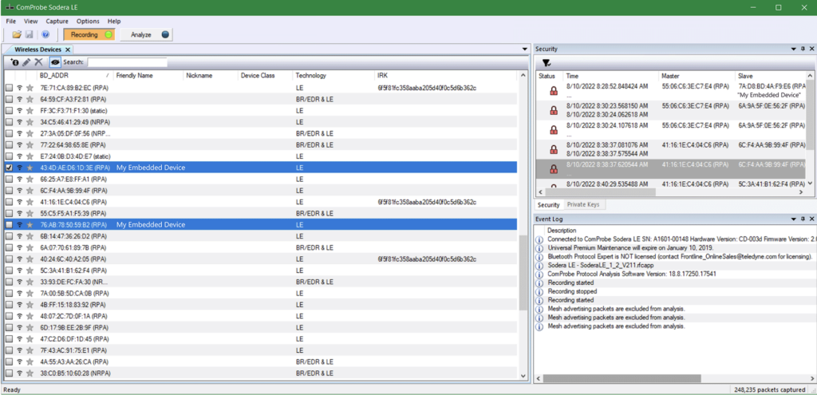The image size is (817, 395).
Task: Open the File menu
Action: tap(11, 22)
